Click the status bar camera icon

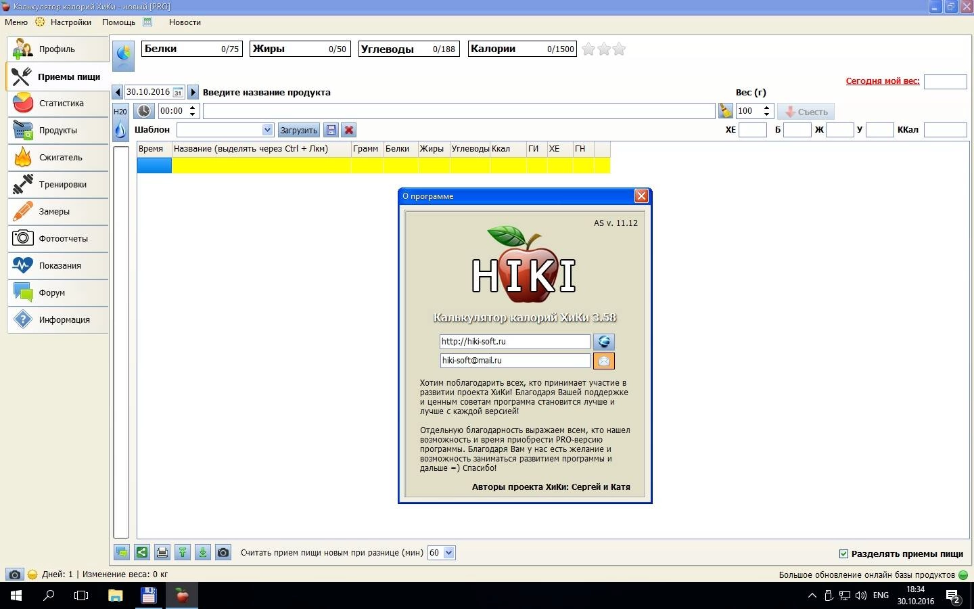(14, 574)
